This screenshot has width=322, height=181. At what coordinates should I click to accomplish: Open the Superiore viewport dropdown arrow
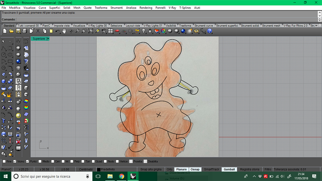[x=48, y=39]
